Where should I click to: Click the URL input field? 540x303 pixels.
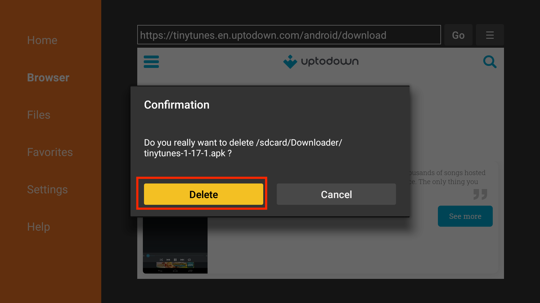[289, 35]
